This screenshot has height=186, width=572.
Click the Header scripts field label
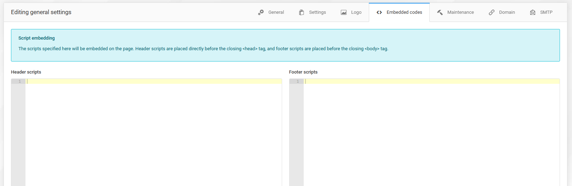click(x=26, y=72)
